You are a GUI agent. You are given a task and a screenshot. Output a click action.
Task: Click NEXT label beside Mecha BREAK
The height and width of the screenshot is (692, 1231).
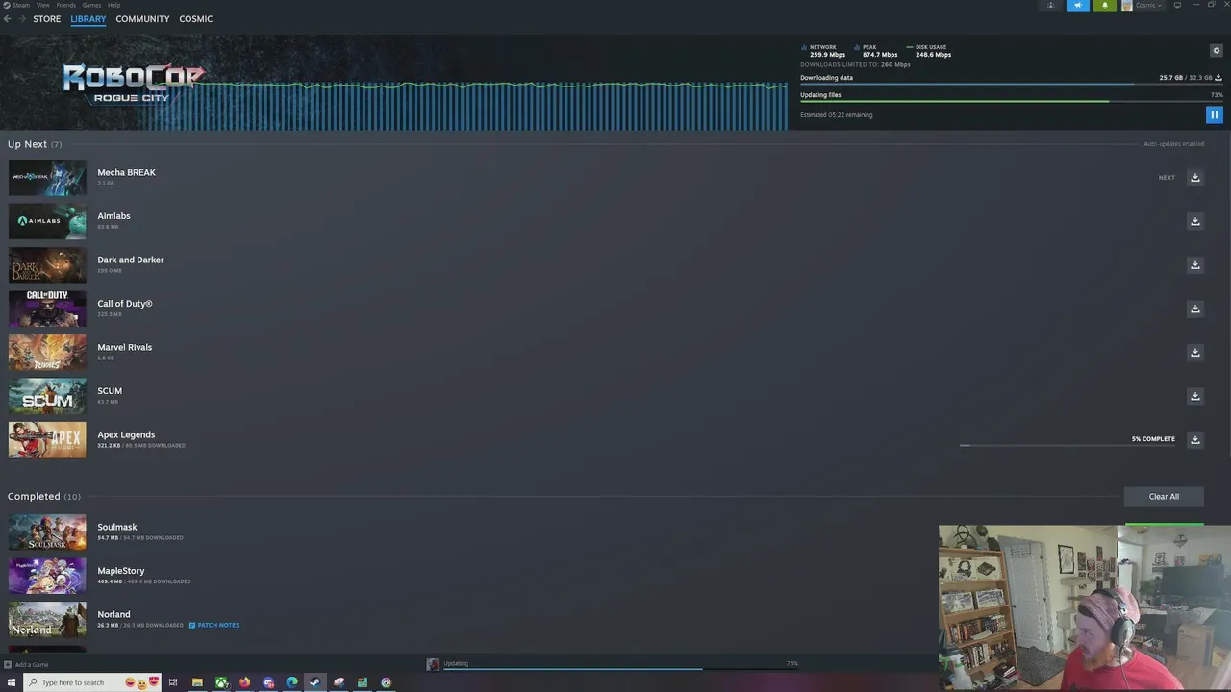1167,178
